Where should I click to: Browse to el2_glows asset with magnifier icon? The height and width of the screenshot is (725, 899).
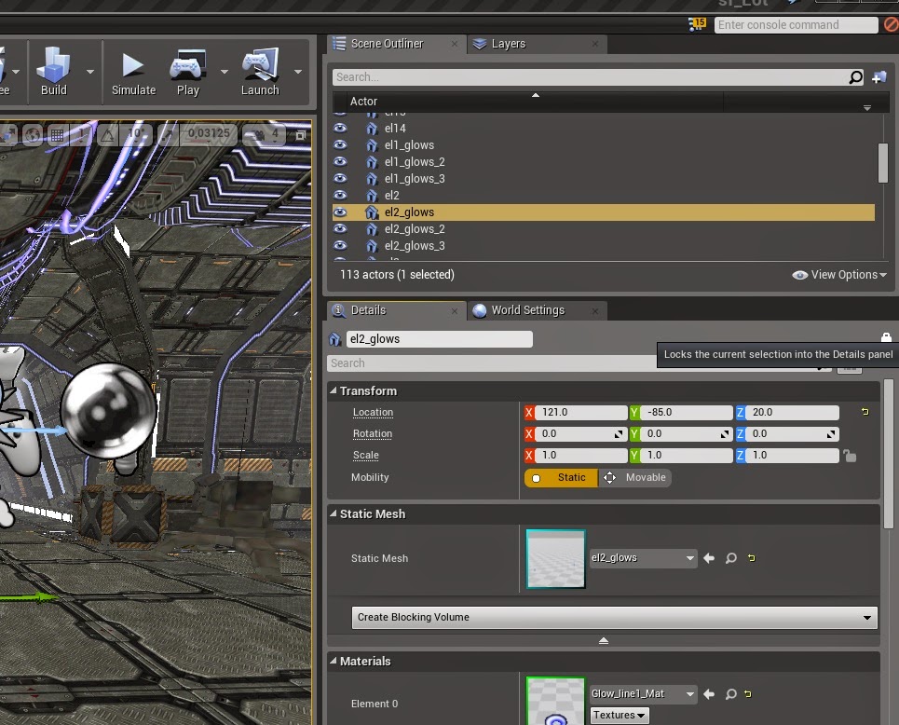tap(731, 557)
